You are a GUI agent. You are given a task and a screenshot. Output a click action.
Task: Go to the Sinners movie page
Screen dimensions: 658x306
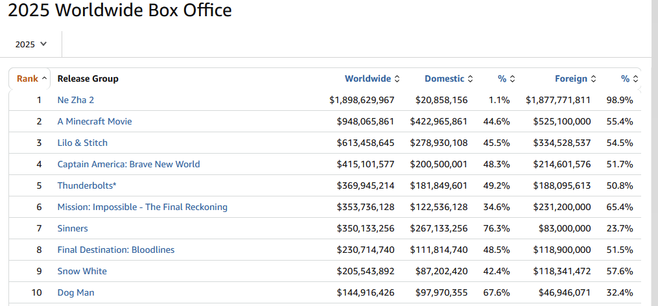point(73,228)
